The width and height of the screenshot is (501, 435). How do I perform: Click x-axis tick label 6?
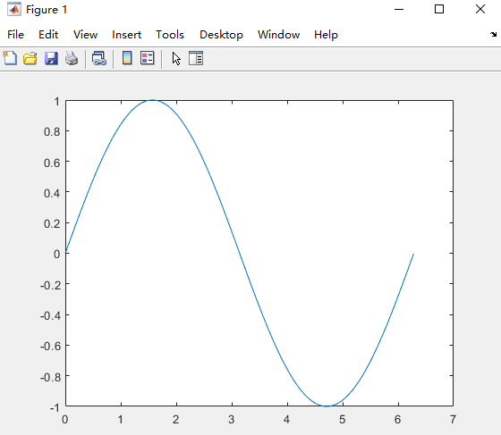[x=397, y=420]
